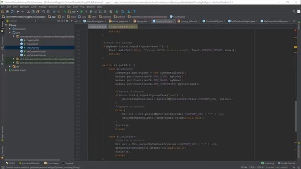301x169 pixels.
Task: Click the app breadcrumb in navigation bar
Action: point(52,17)
